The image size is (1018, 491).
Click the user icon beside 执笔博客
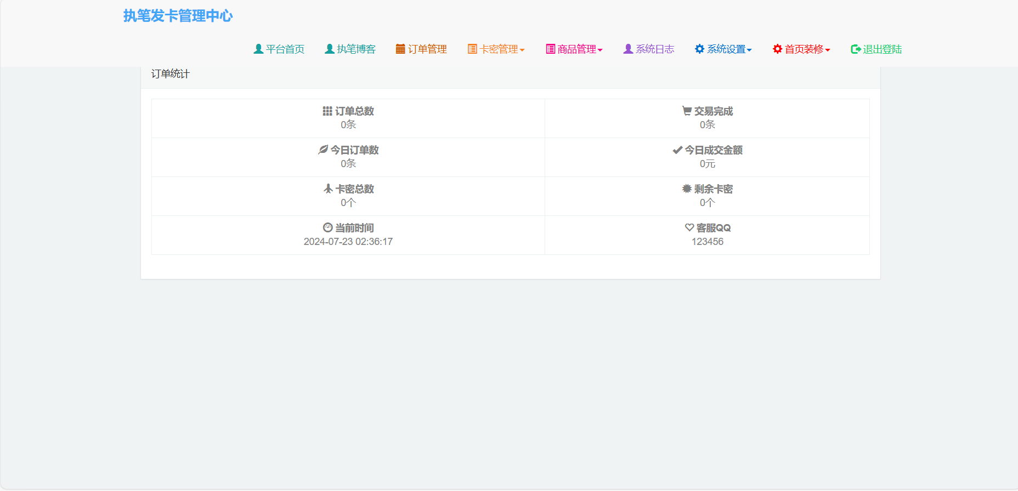[330, 49]
